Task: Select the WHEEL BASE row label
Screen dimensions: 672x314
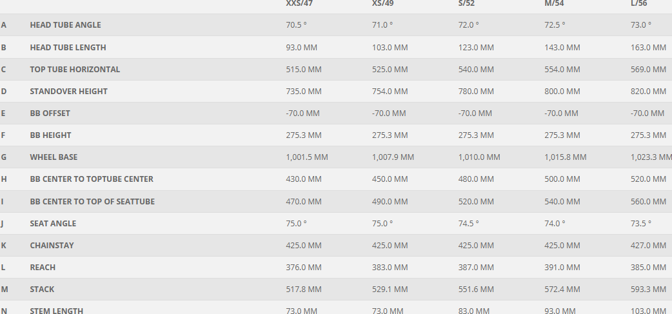Action: (54, 157)
